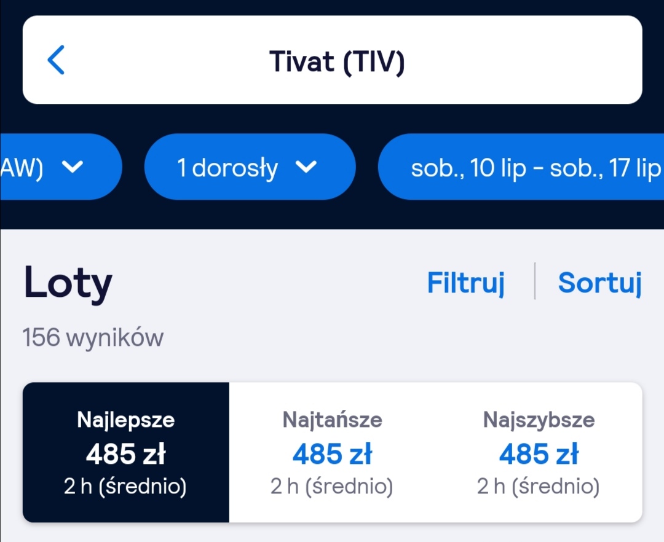Screen dimensions: 664x542
Task: Tap "2 h (średnio)" under Najlepsze
Action: click(x=125, y=486)
